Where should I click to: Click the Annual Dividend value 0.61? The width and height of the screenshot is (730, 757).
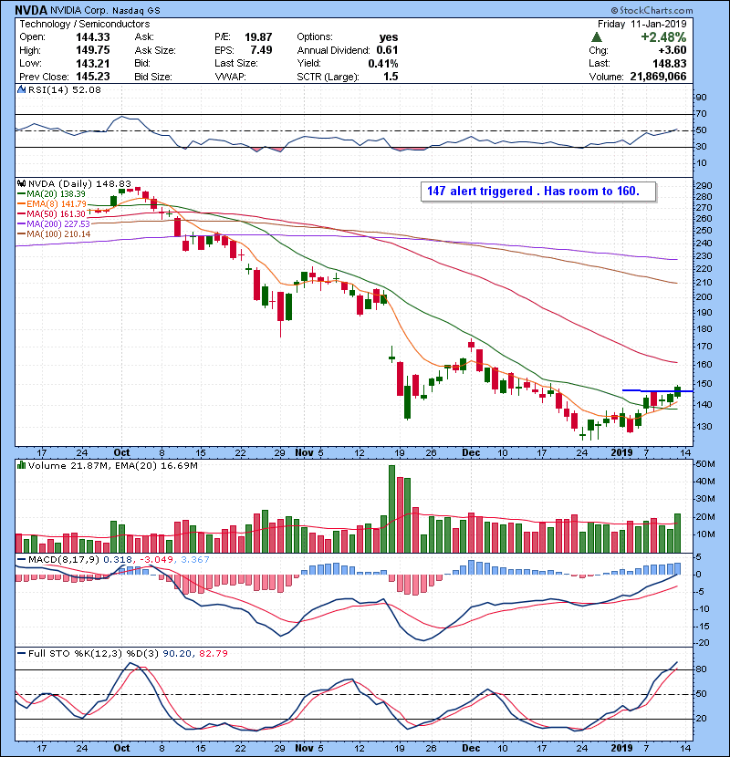click(x=388, y=50)
